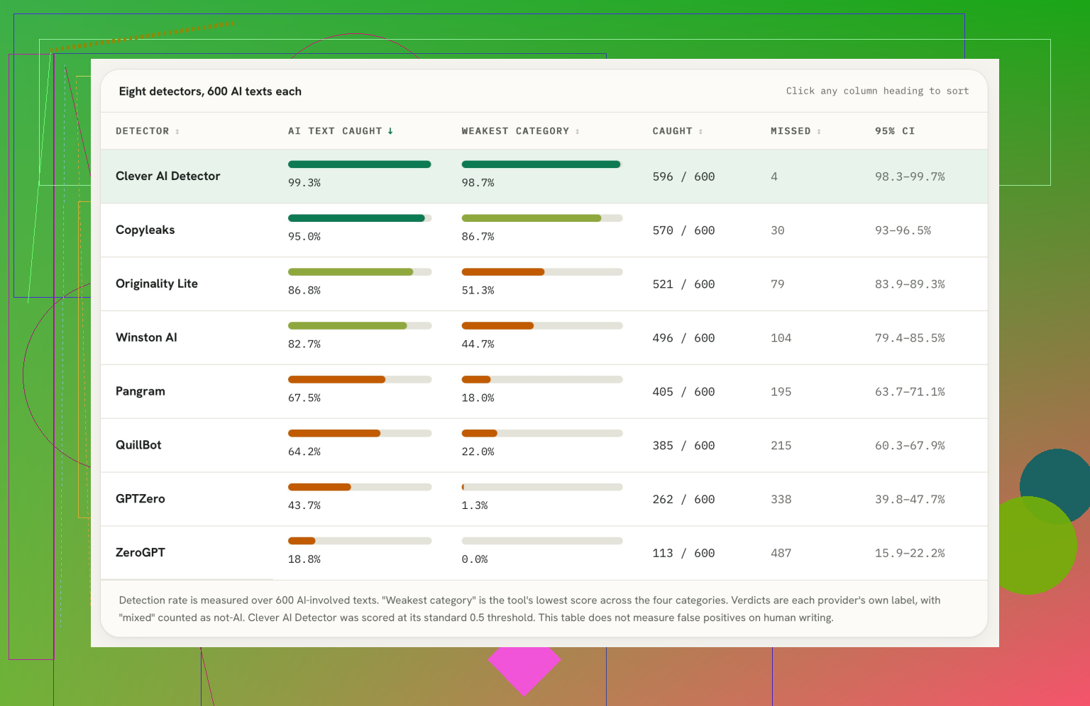The width and height of the screenshot is (1090, 706).
Task: Select the Copyleaks row name
Action: tap(145, 230)
